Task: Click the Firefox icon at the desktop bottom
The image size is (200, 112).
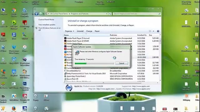Action: [14, 109]
